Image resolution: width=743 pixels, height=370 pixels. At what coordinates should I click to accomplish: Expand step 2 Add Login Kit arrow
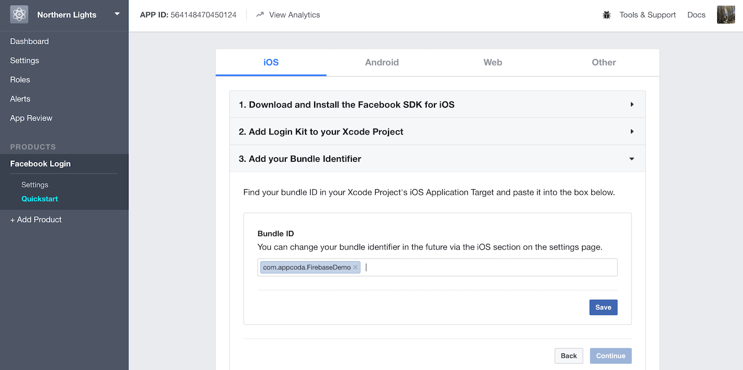point(632,131)
